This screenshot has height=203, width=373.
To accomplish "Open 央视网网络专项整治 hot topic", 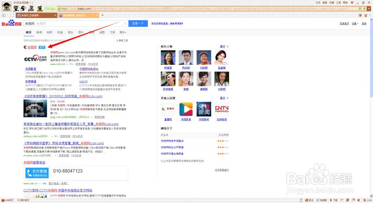I will (x=172, y=141).
